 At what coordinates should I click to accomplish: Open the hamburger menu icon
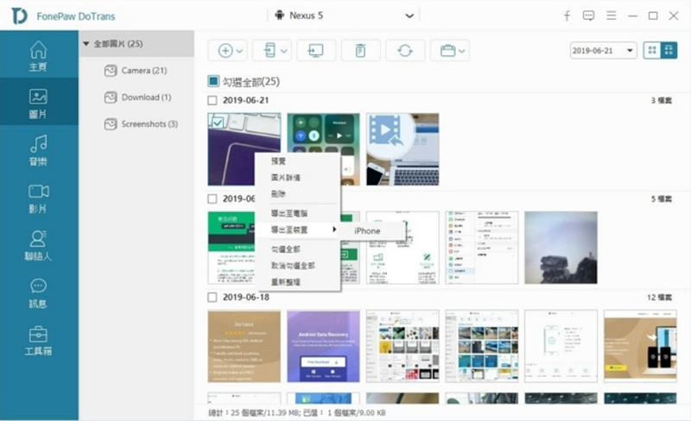click(611, 16)
